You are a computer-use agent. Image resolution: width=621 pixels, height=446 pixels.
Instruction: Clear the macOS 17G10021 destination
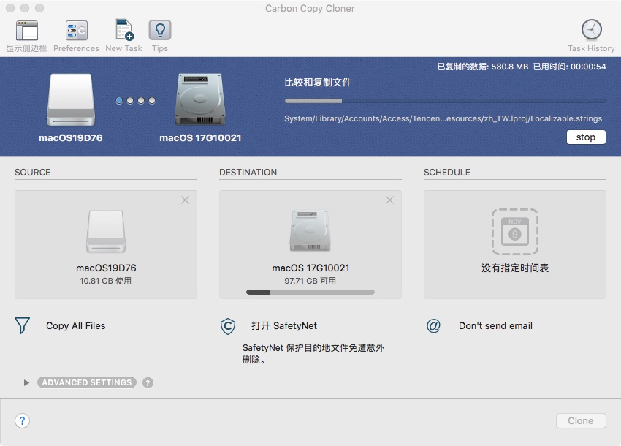(x=389, y=200)
